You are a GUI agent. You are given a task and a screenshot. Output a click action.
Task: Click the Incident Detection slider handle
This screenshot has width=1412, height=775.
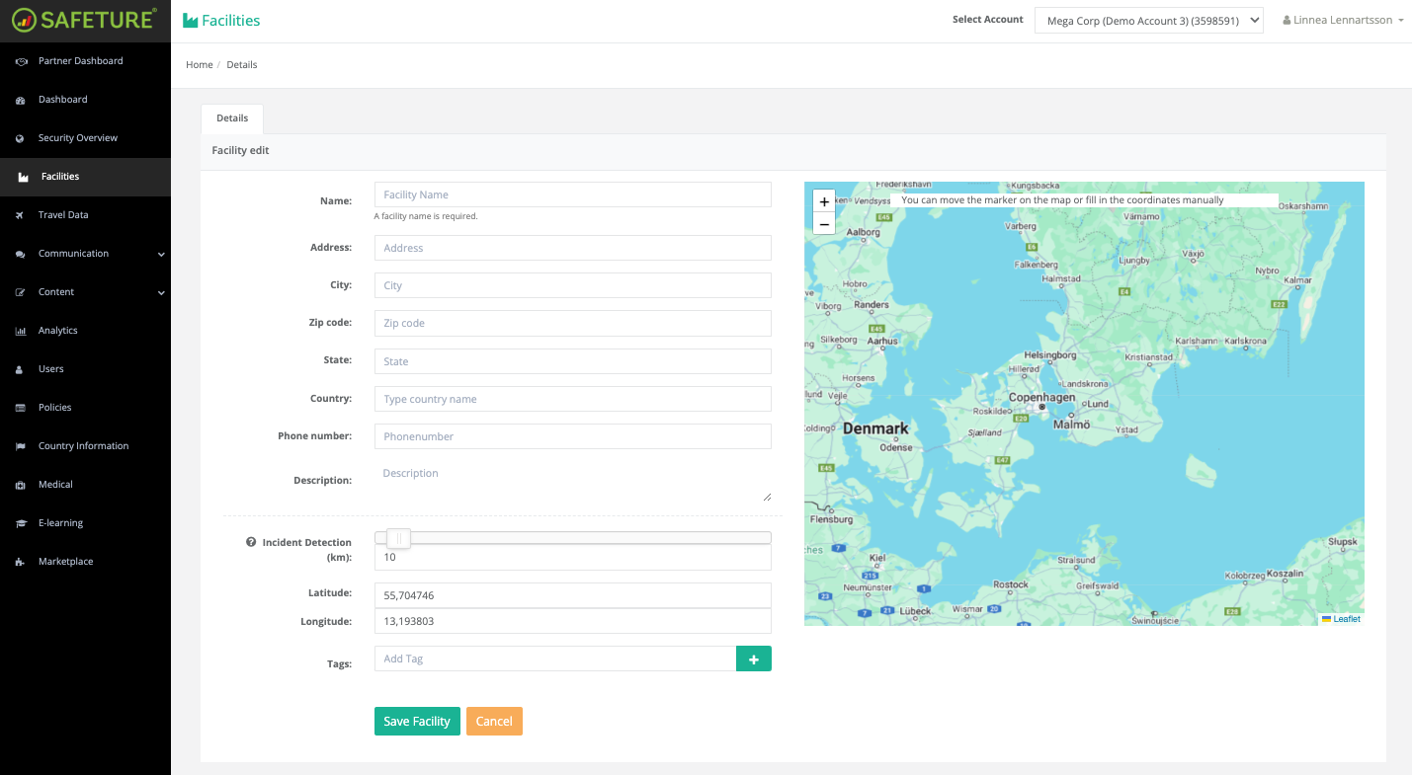398,538
